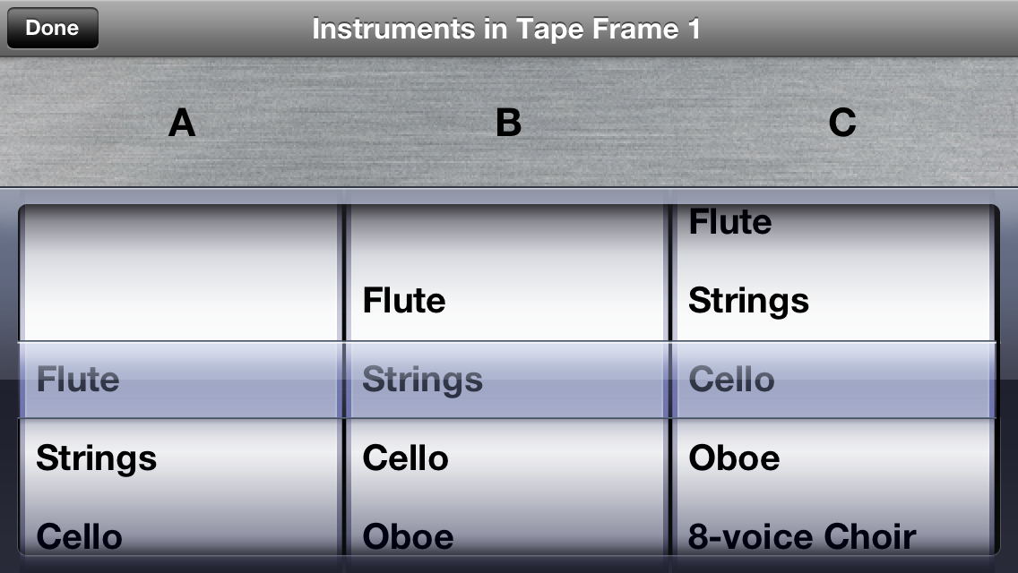
Task: Click the column B header label
Action: 508,123
